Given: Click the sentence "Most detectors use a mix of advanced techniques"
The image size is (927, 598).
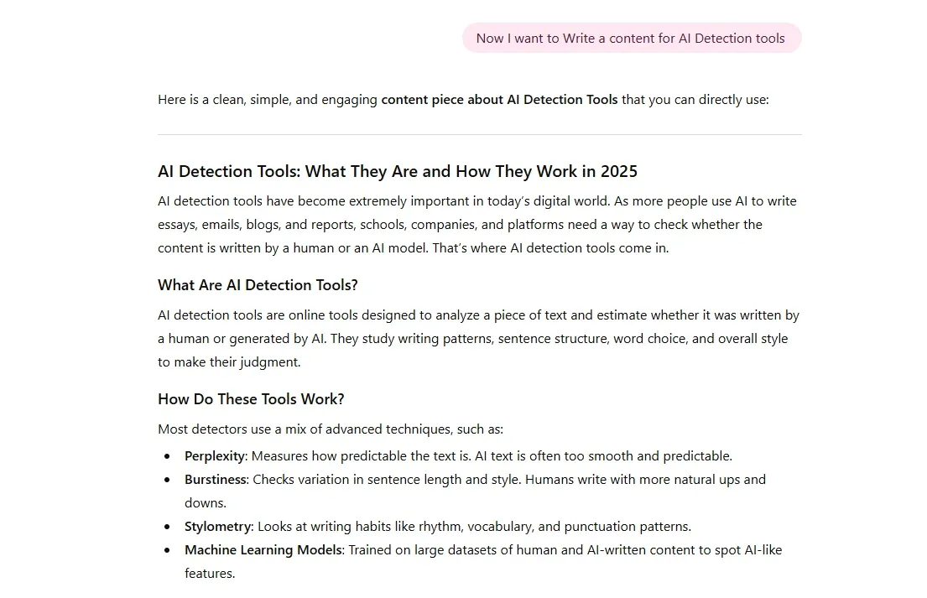Looking at the screenshot, I should (x=330, y=429).
